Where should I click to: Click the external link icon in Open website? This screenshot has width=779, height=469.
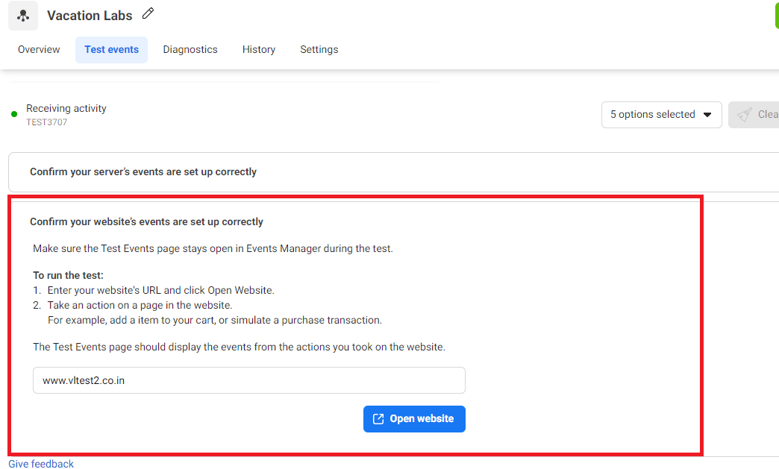click(x=378, y=419)
